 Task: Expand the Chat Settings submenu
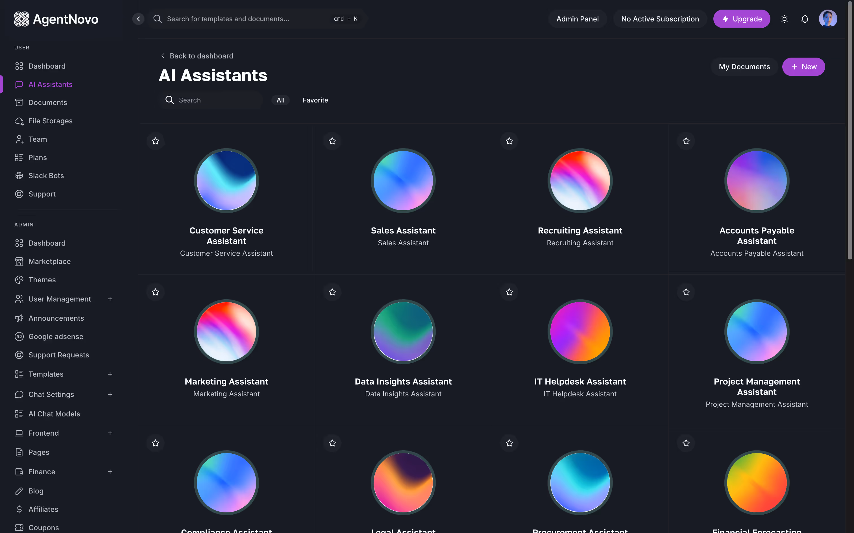pos(110,394)
